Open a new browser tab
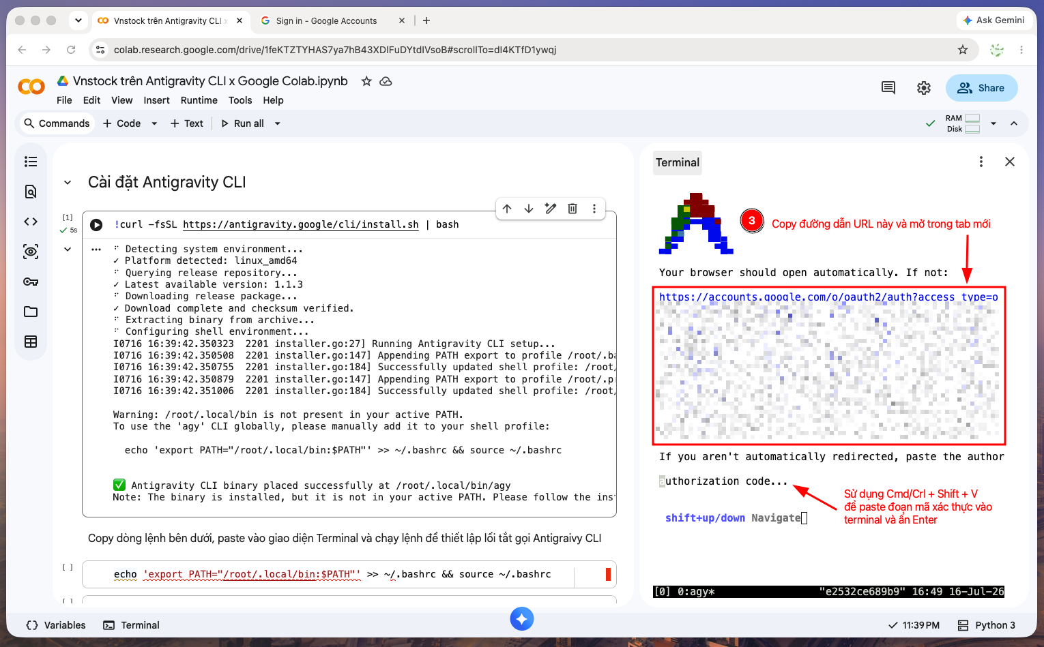This screenshot has width=1044, height=647. (x=426, y=20)
